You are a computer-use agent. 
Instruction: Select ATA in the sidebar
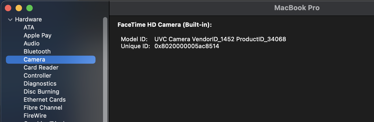[x=29, y=27]
